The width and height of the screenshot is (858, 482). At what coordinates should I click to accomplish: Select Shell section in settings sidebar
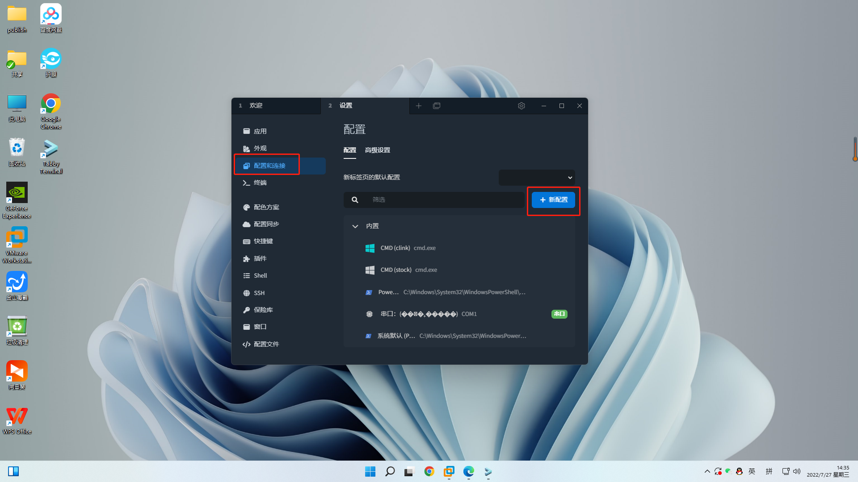pyautogui.click(x=261, y=275)
